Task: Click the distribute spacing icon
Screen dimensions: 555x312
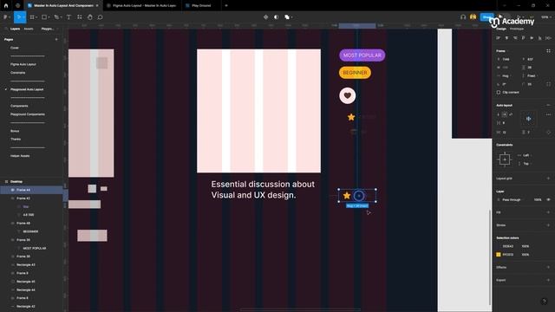Action: 548,38
